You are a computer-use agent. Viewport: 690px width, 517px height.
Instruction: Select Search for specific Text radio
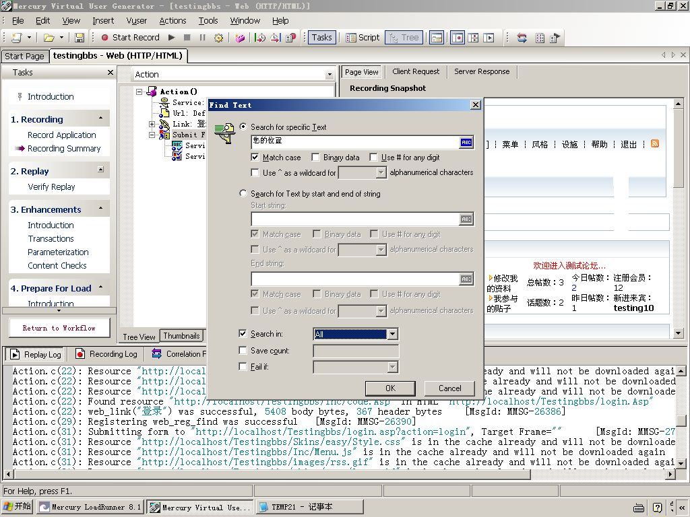point(243,127)
